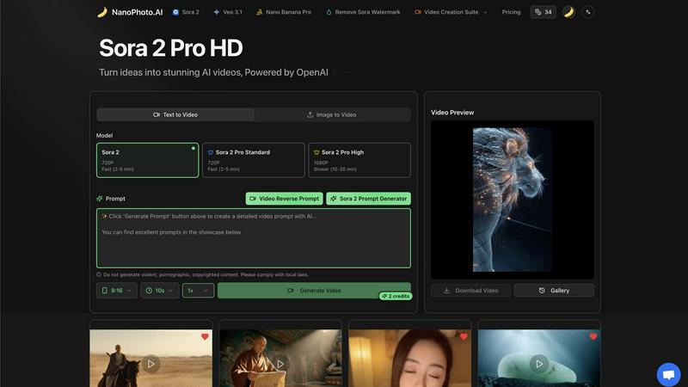The image size is (688, 387).
Task: Toggle dark mode with the moon icon
Action: (x=568, y=12)
